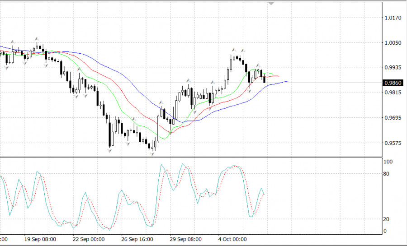The width and height of the screenshot is (407, 246).
Task: Click the grey chart shift triangle at top
Action: pyautogui.click(x=271, y=3)
